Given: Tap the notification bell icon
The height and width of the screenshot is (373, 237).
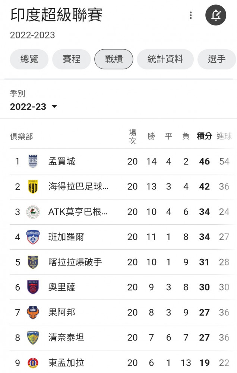Looking at the screenshot, I should coord(216,15).
